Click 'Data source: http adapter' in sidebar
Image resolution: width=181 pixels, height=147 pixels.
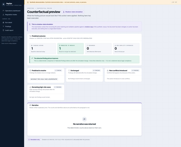9,44
